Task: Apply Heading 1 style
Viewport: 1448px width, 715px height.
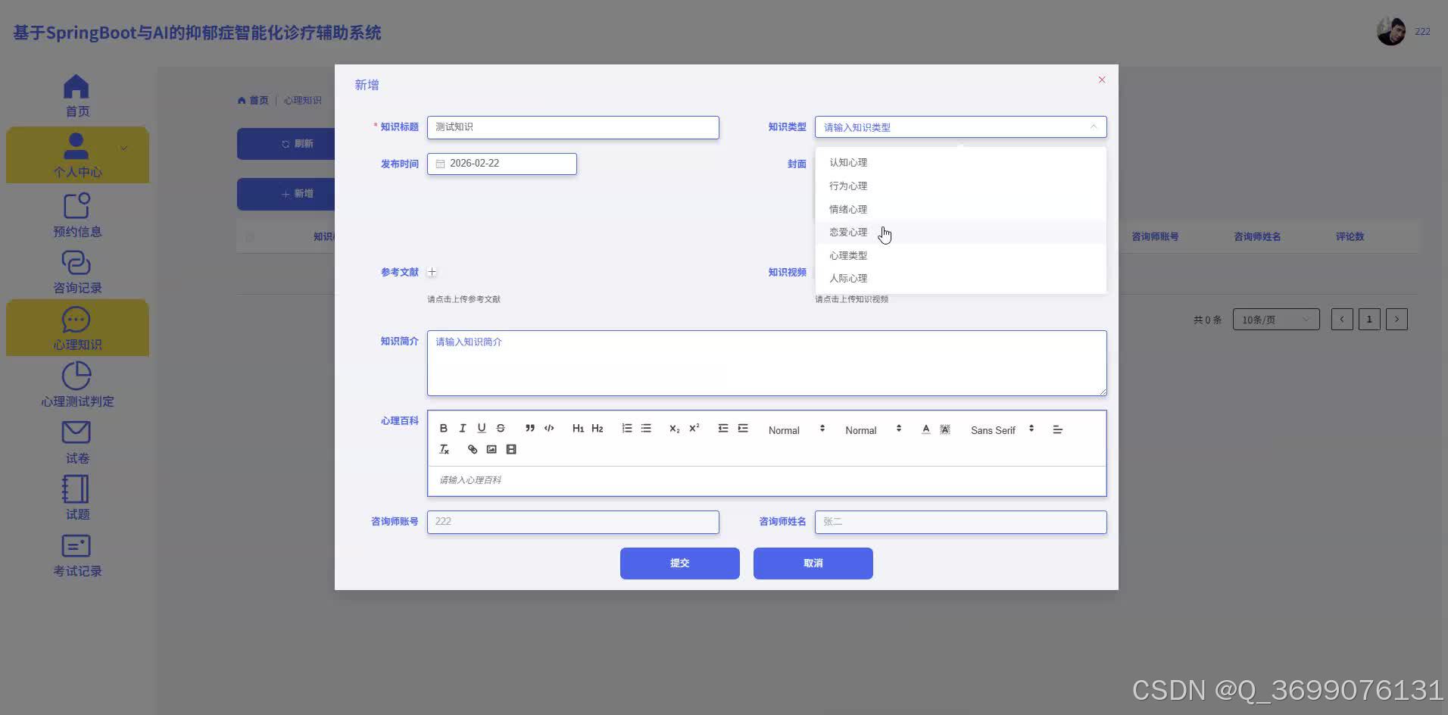Action: click(578, 429)
